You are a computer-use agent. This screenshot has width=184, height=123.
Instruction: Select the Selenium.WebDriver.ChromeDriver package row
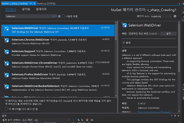tap(58, 65)
